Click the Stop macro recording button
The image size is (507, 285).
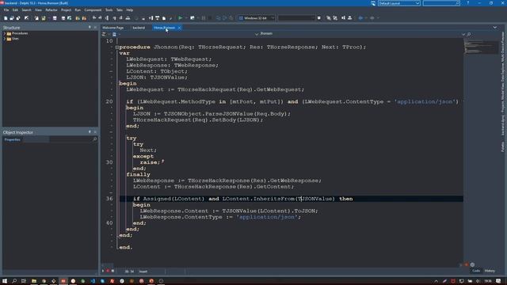(x=112, y=271)
